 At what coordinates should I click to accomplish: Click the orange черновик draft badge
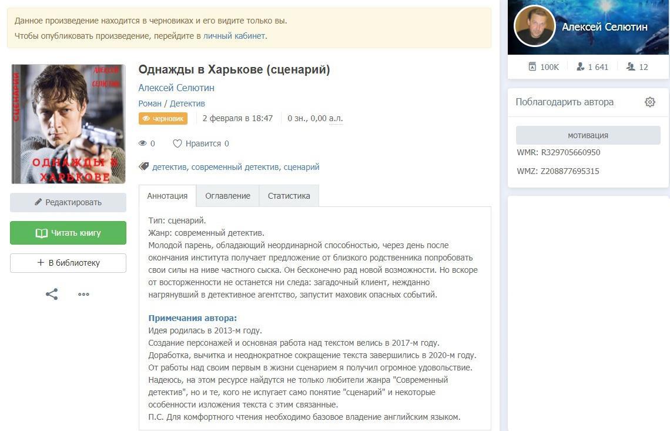[163, 118]
